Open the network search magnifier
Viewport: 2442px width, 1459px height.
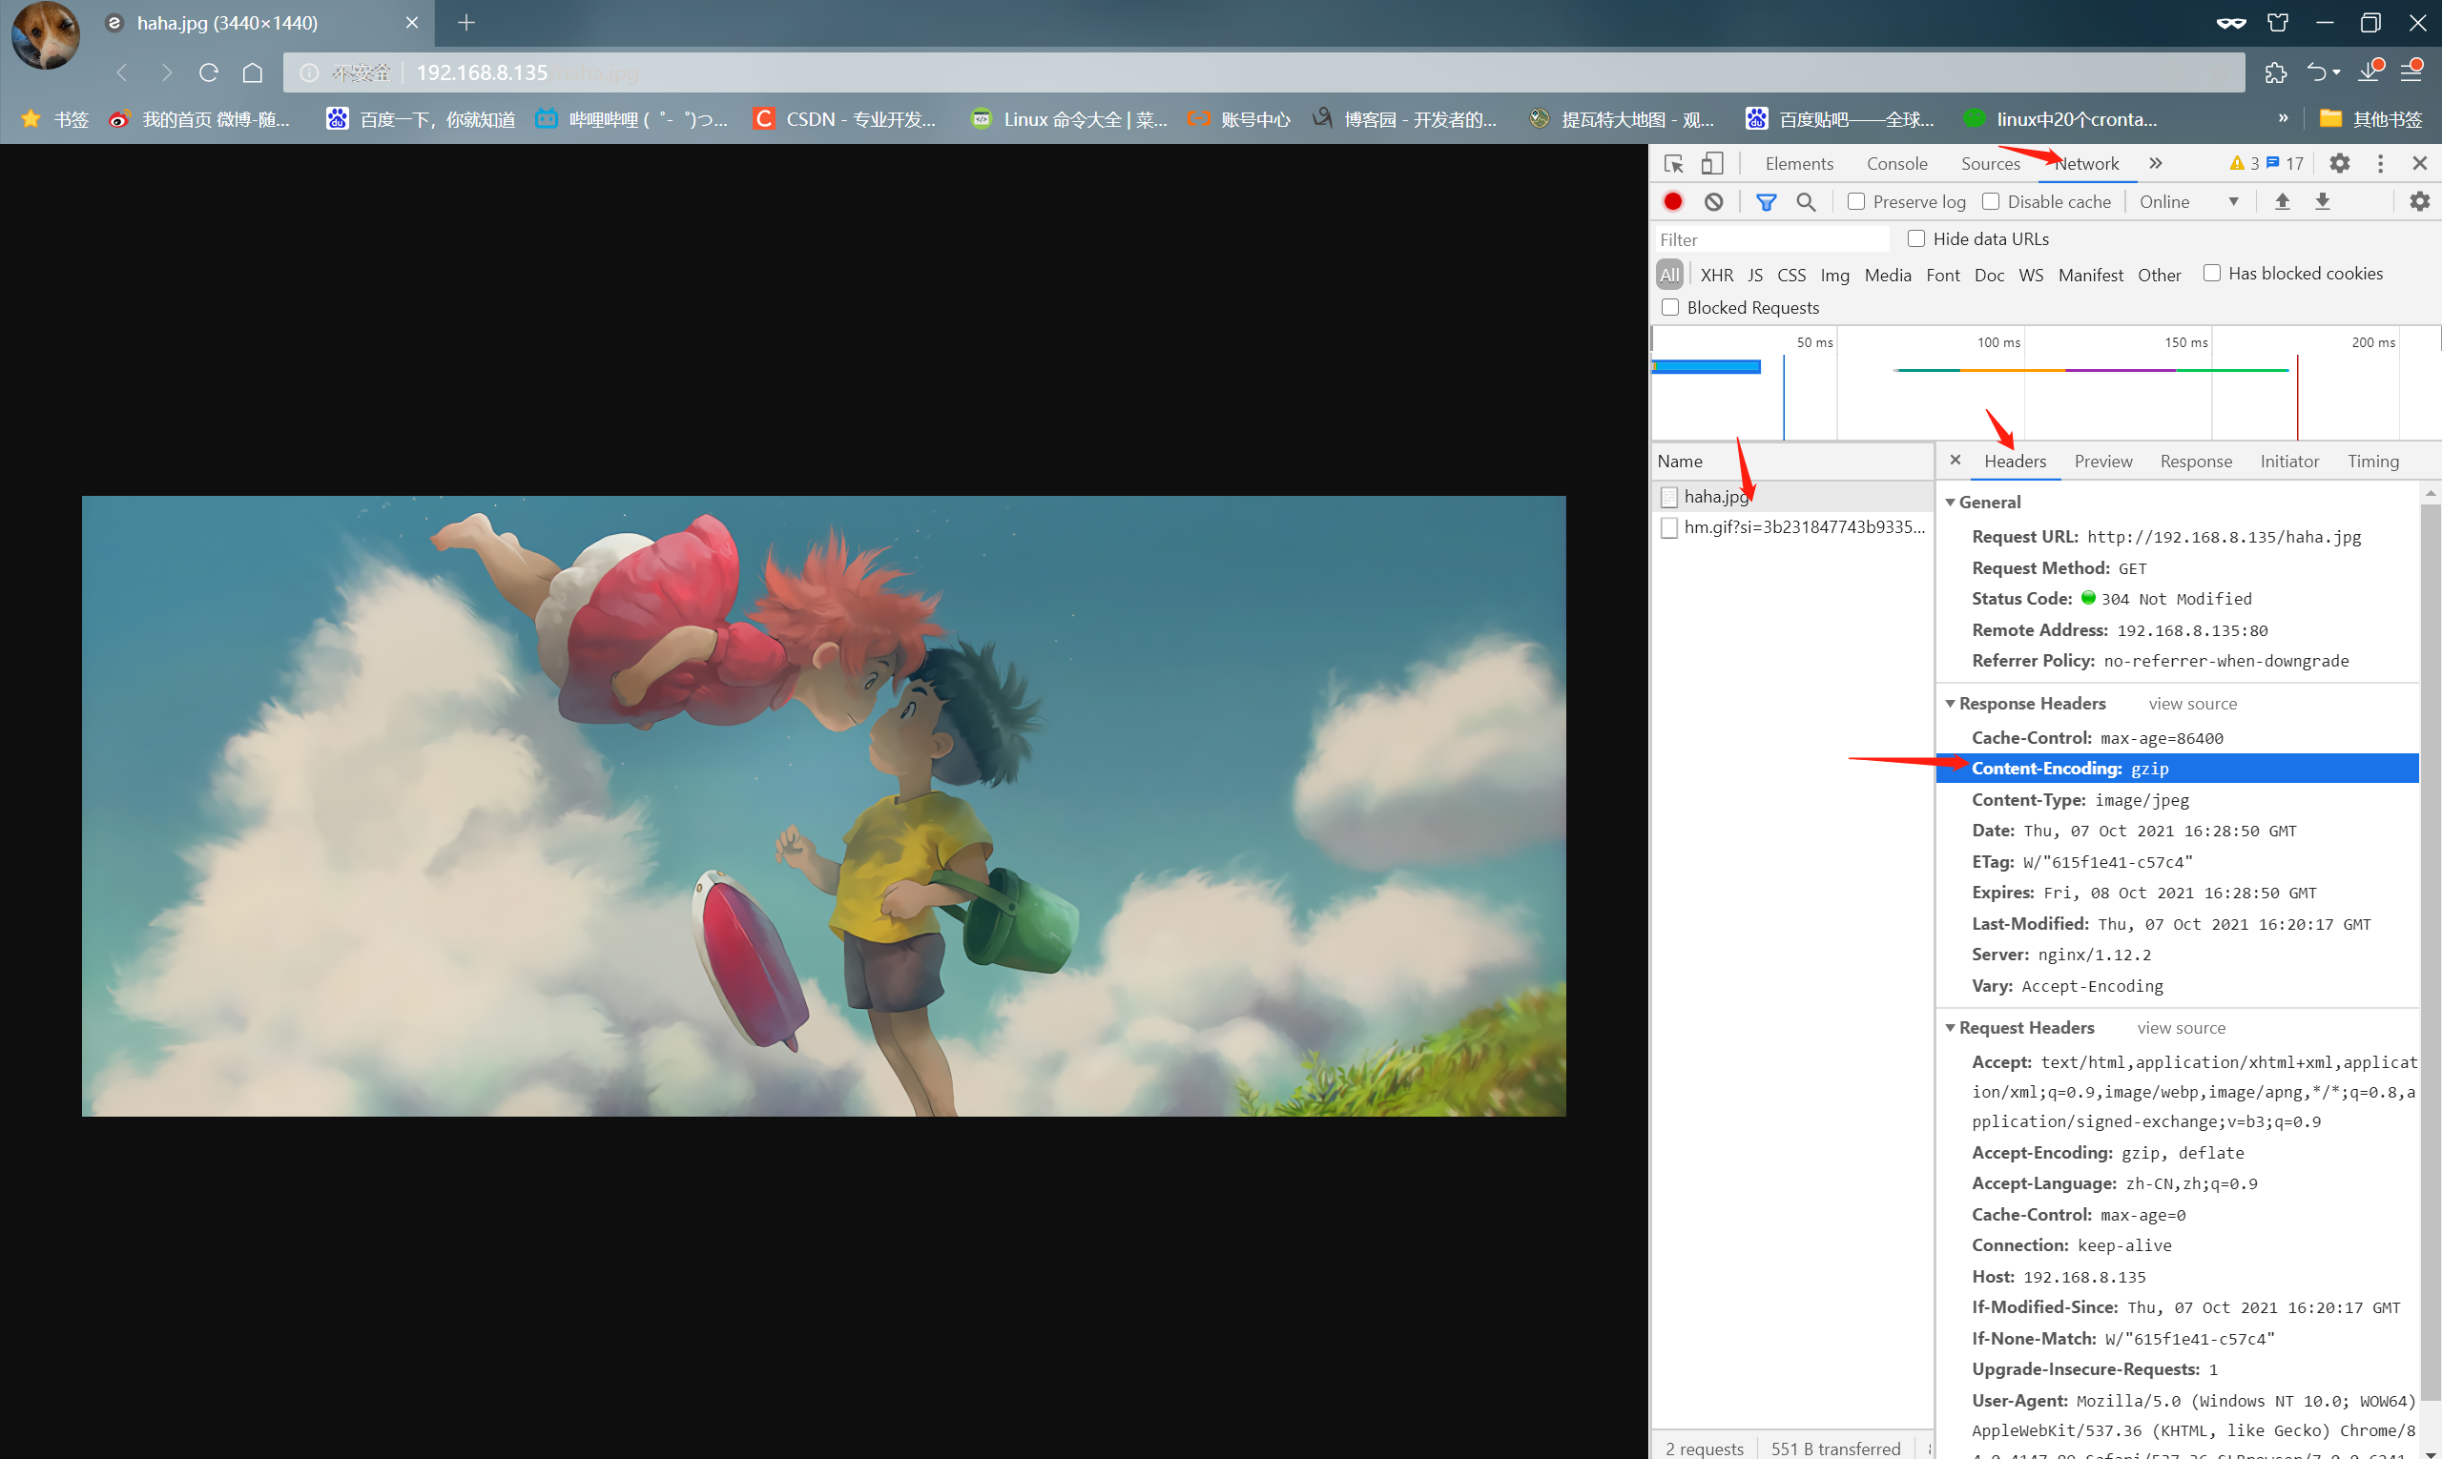click(1806, 201)
